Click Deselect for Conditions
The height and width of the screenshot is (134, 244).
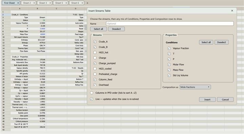click(x=221, y=42)
